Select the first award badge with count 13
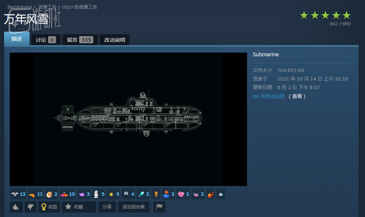365x217 pixels. 18,194
